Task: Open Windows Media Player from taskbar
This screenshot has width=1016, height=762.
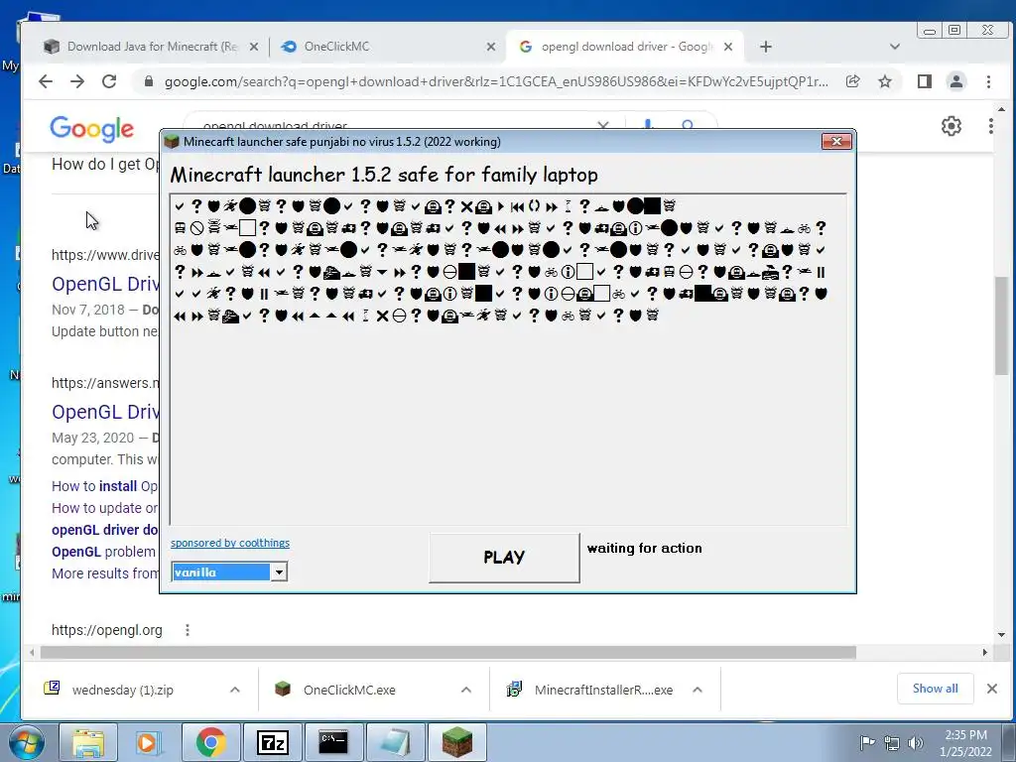Action: [149, 742]
